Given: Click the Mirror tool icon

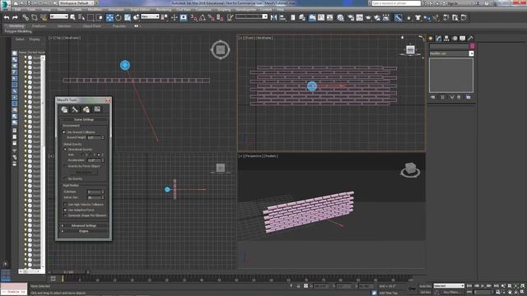Looking at the screenshot, I should 273,17.
